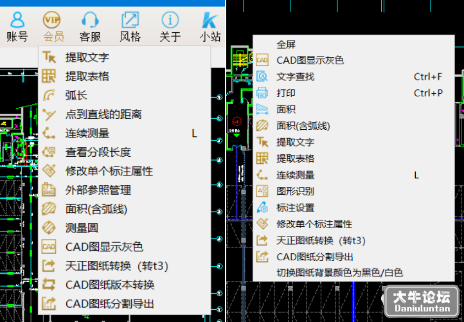The image size is (464, 322).
Task: Choose 打印 print option
Action: click(353, 93)
